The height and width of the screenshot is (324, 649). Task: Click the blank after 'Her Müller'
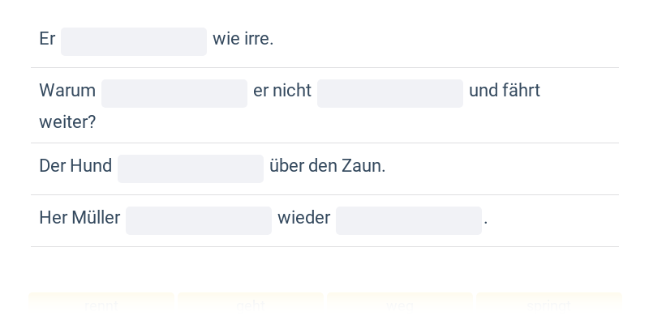point(199,220)
